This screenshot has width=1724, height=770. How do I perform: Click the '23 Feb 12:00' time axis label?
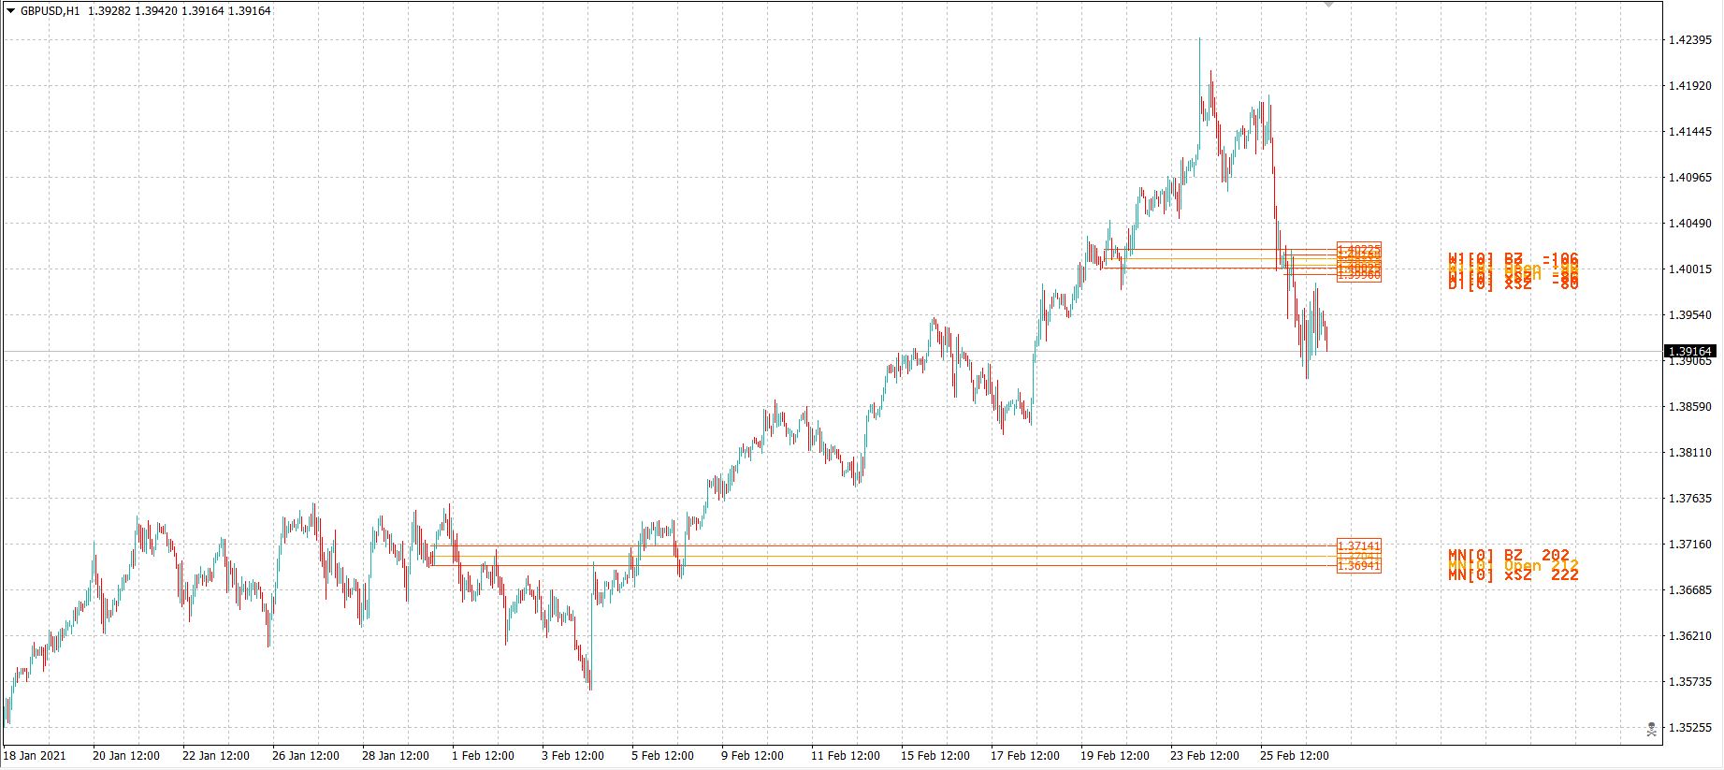pyautogui.click(x=1204, y=756)
